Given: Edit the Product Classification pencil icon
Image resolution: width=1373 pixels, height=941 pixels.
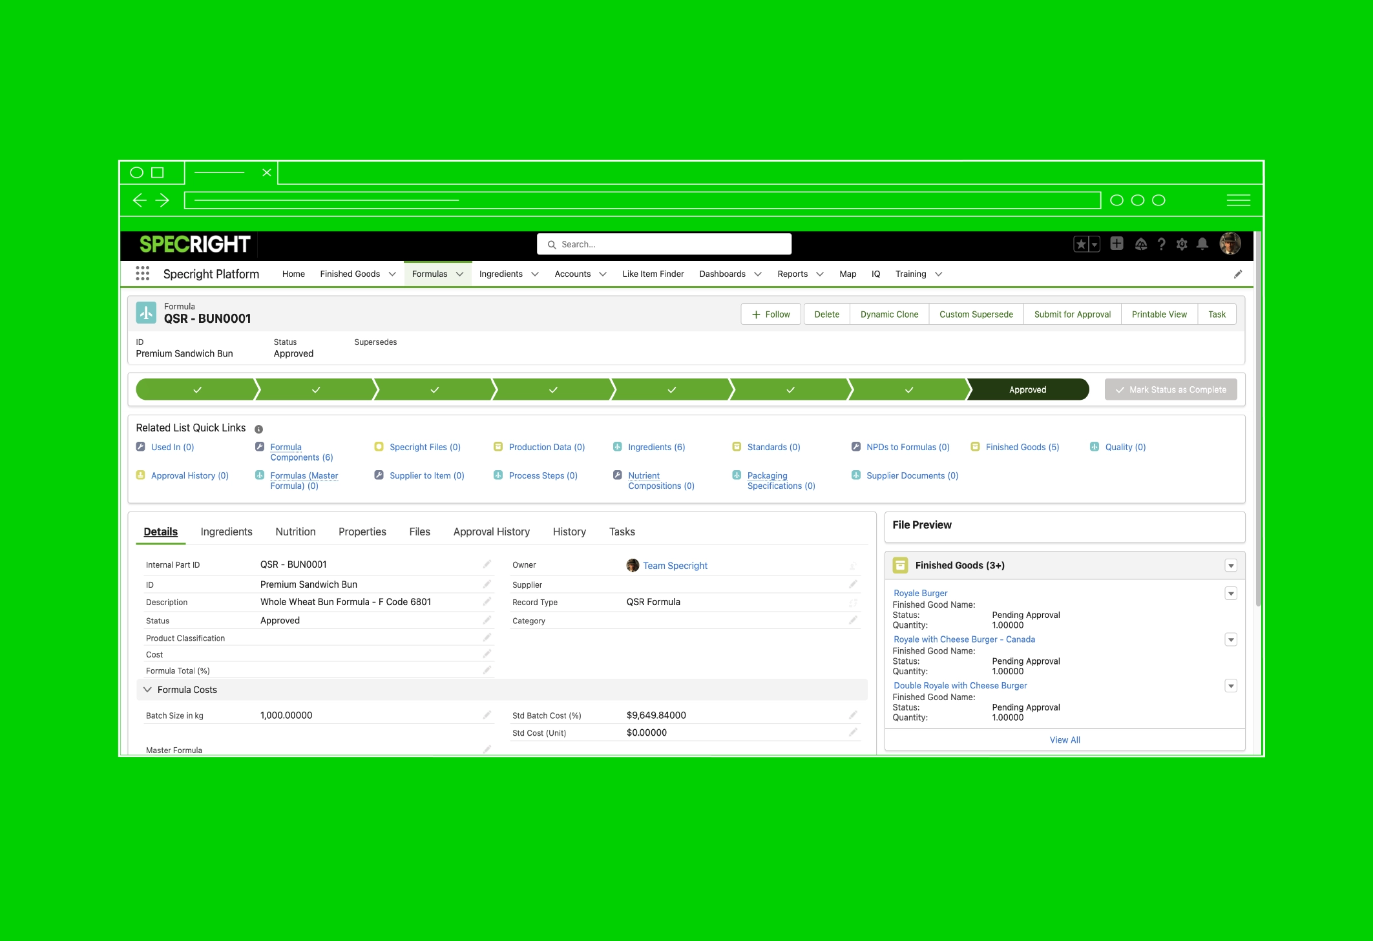Looking at the screenshot, I should pos(487,637).
